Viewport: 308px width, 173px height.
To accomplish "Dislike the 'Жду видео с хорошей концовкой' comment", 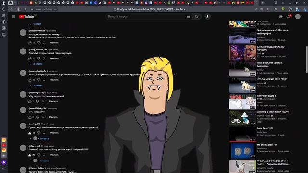I will (x=38, y=101).
